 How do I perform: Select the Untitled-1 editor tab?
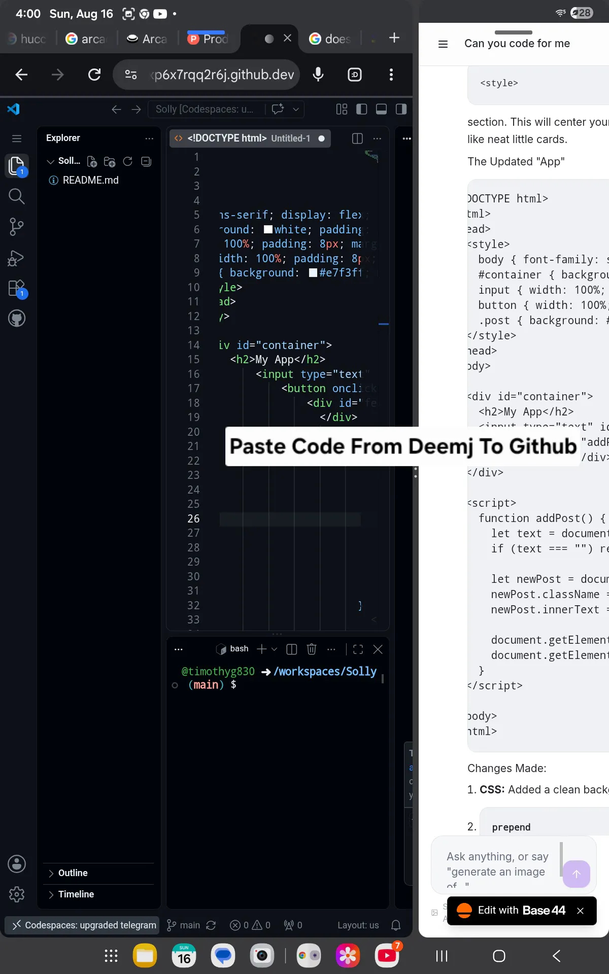coord(250,138)
